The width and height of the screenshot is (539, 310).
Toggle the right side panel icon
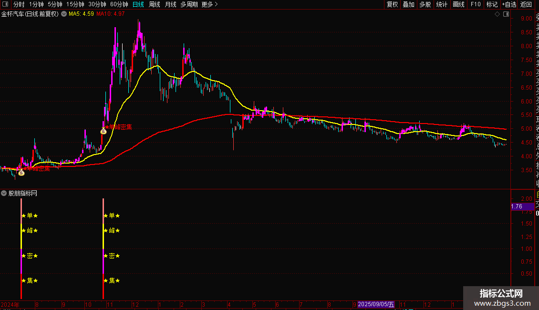[506, 14]
